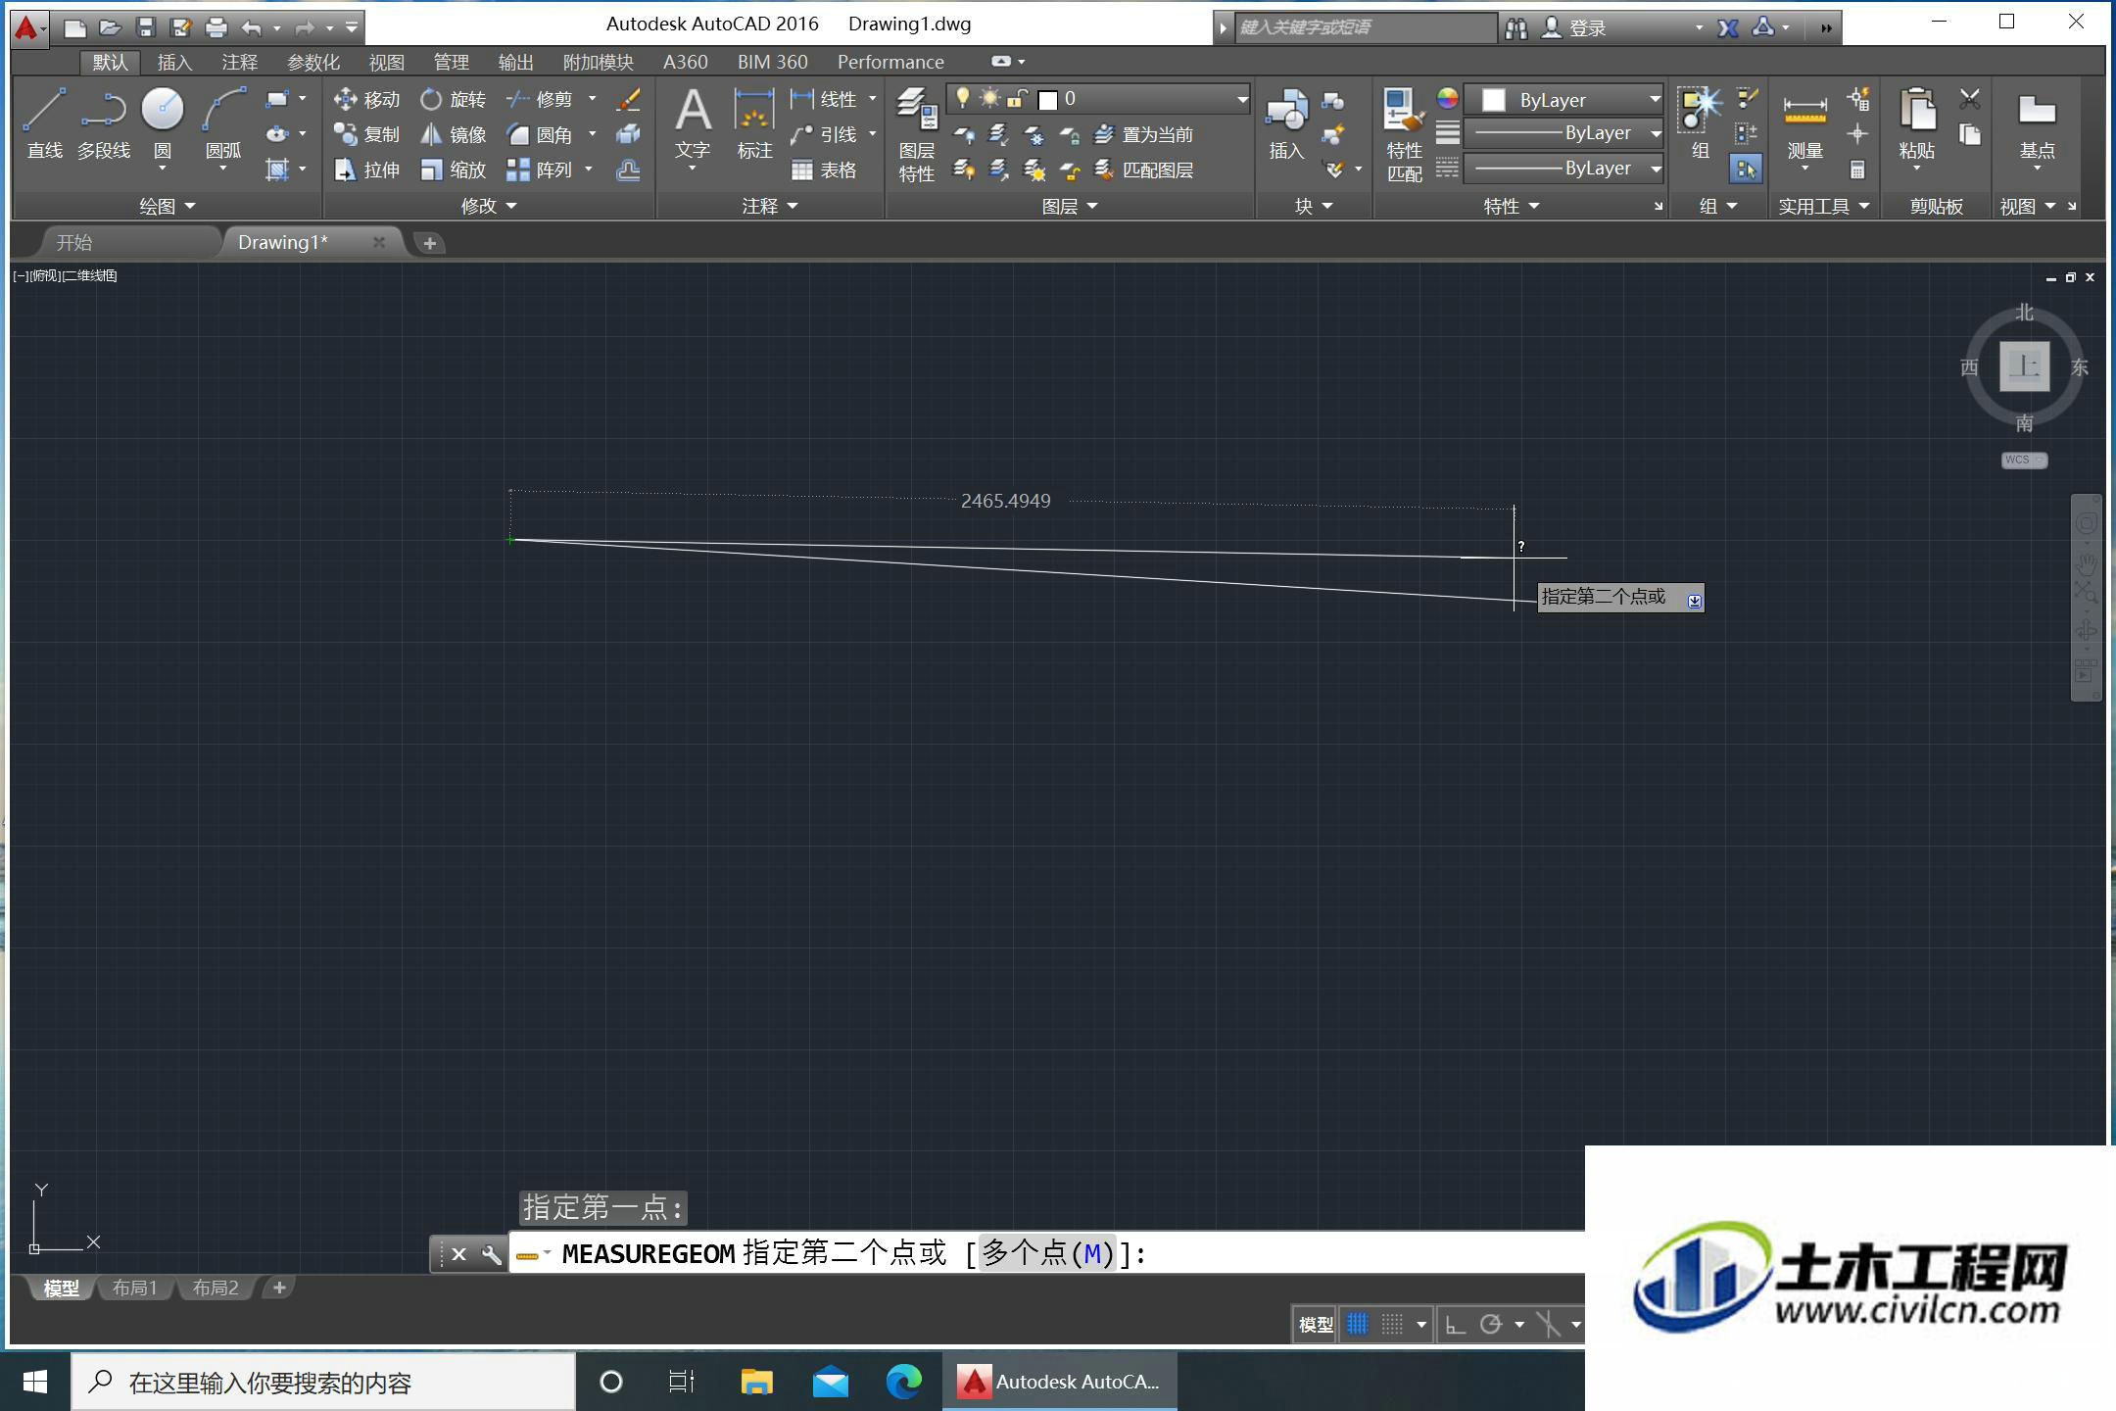Click the 拉伸 (Stretch) tool
Viewport: 2116px width, 1411px height.
coord(366,170)
